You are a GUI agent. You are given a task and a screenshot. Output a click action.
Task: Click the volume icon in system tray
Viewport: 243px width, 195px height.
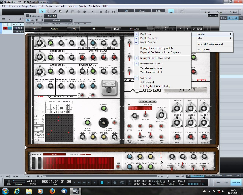coord(223,191)
